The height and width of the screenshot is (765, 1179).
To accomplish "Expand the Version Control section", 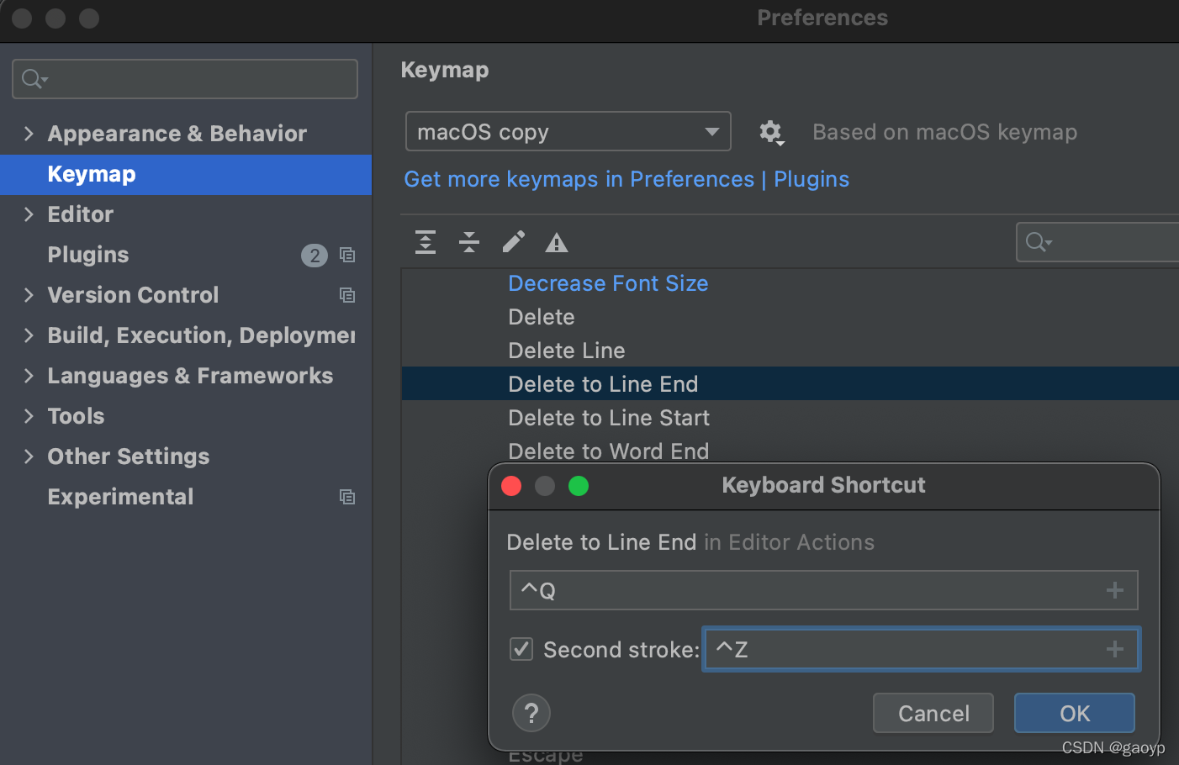I will tap(29, 295).
